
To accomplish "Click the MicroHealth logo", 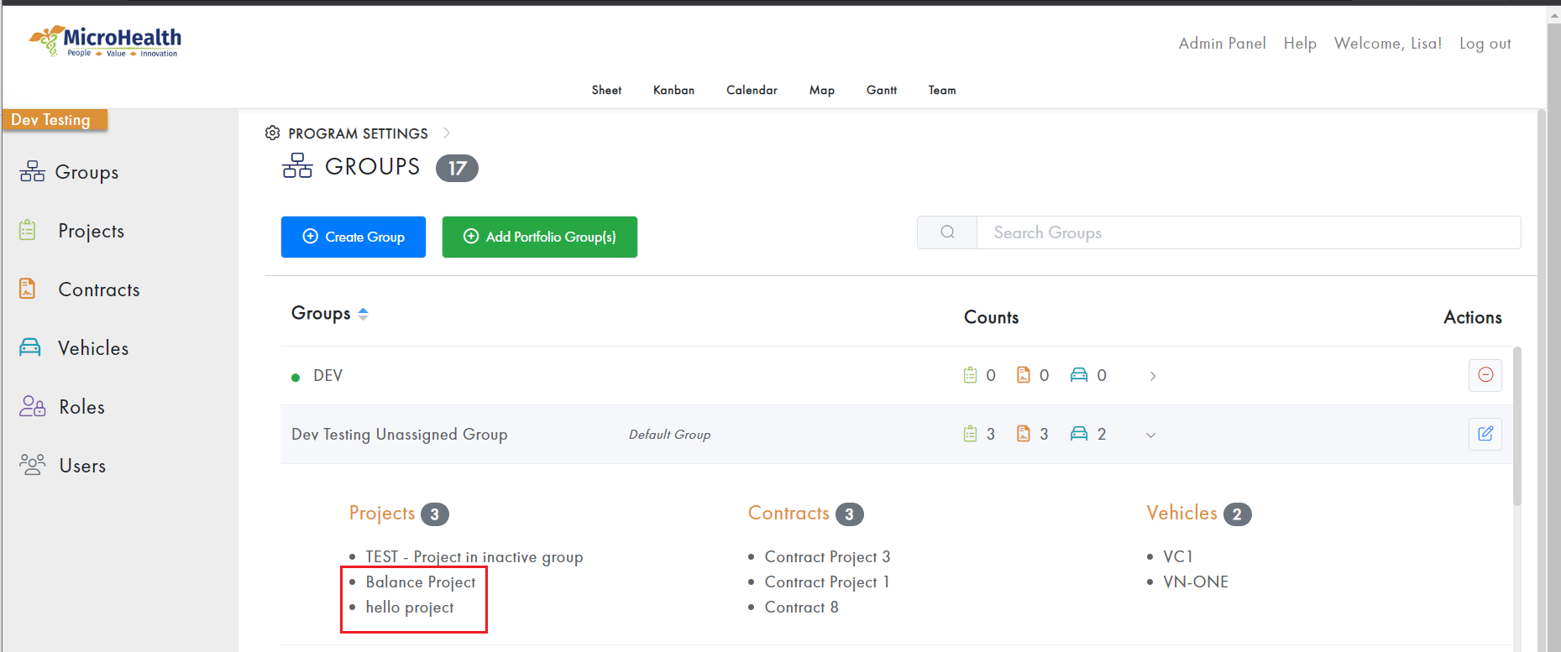I will point(105,41).
